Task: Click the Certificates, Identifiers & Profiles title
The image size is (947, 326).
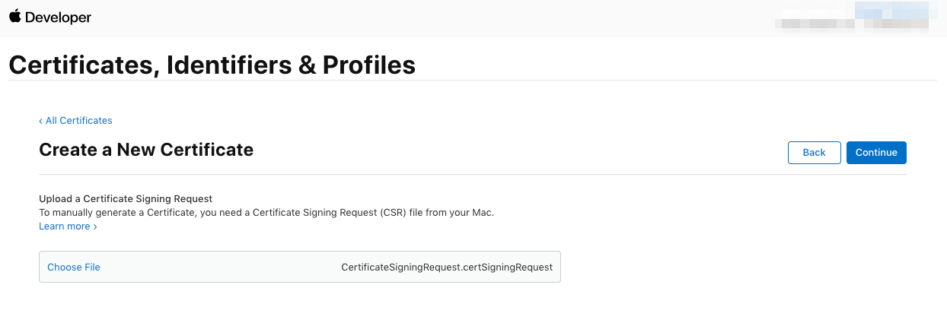Action: (x=212, y=65)
